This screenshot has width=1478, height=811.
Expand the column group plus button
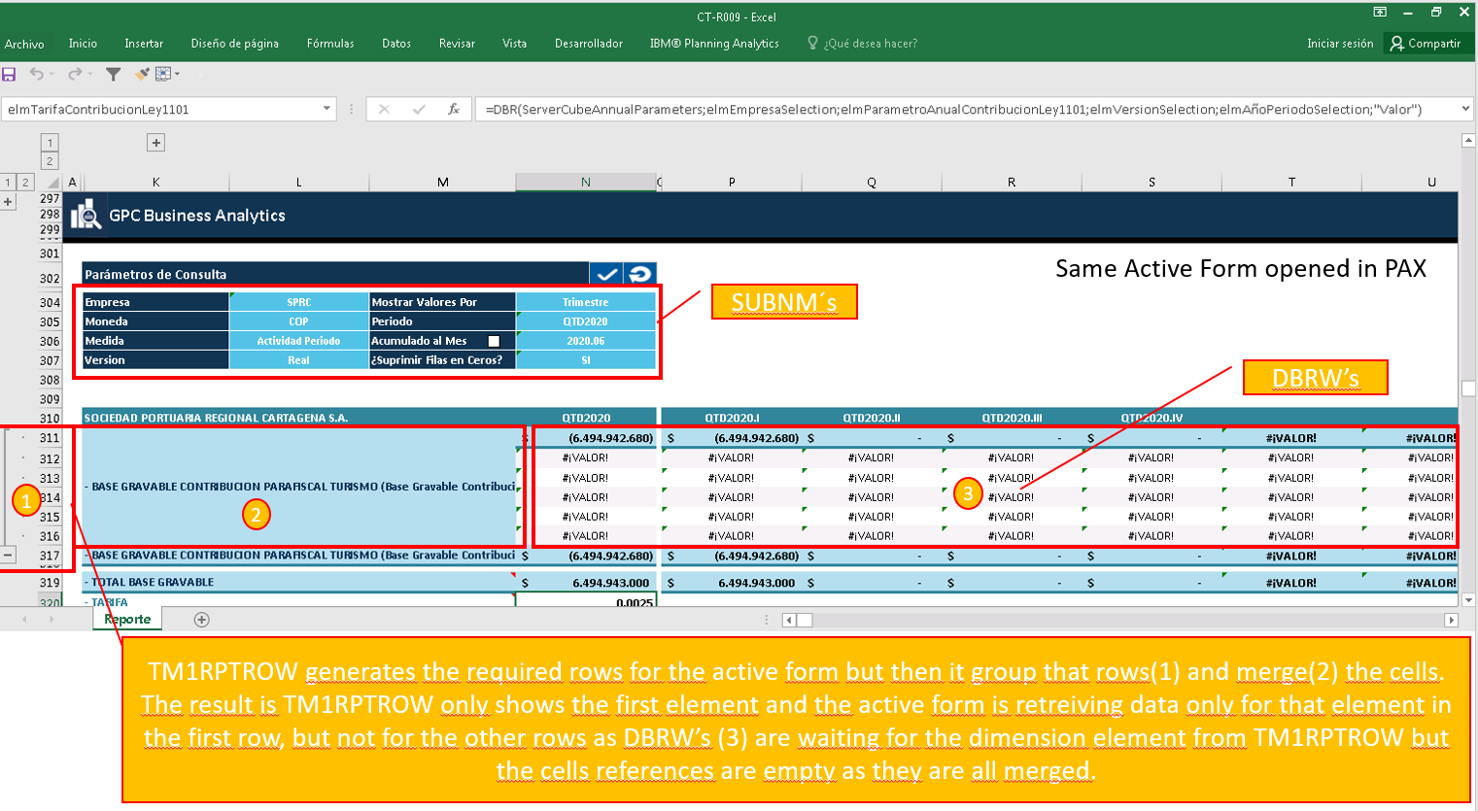155,143
